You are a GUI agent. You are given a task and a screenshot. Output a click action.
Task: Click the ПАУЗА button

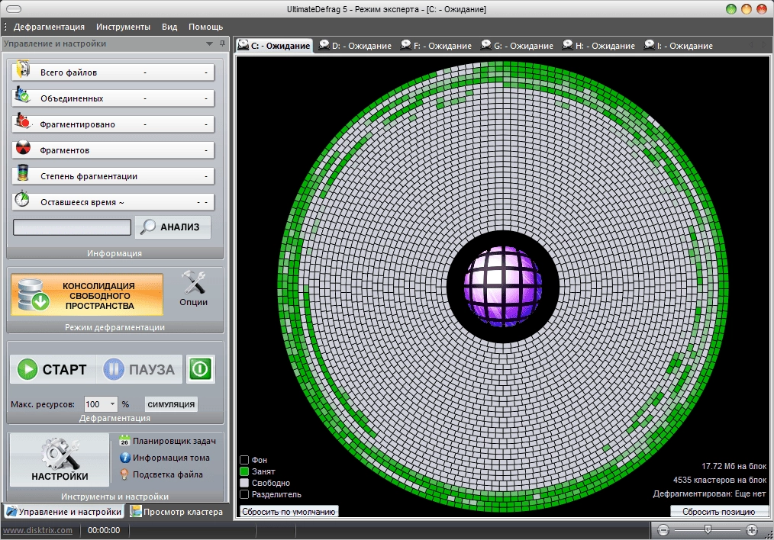tap(139, 369)
